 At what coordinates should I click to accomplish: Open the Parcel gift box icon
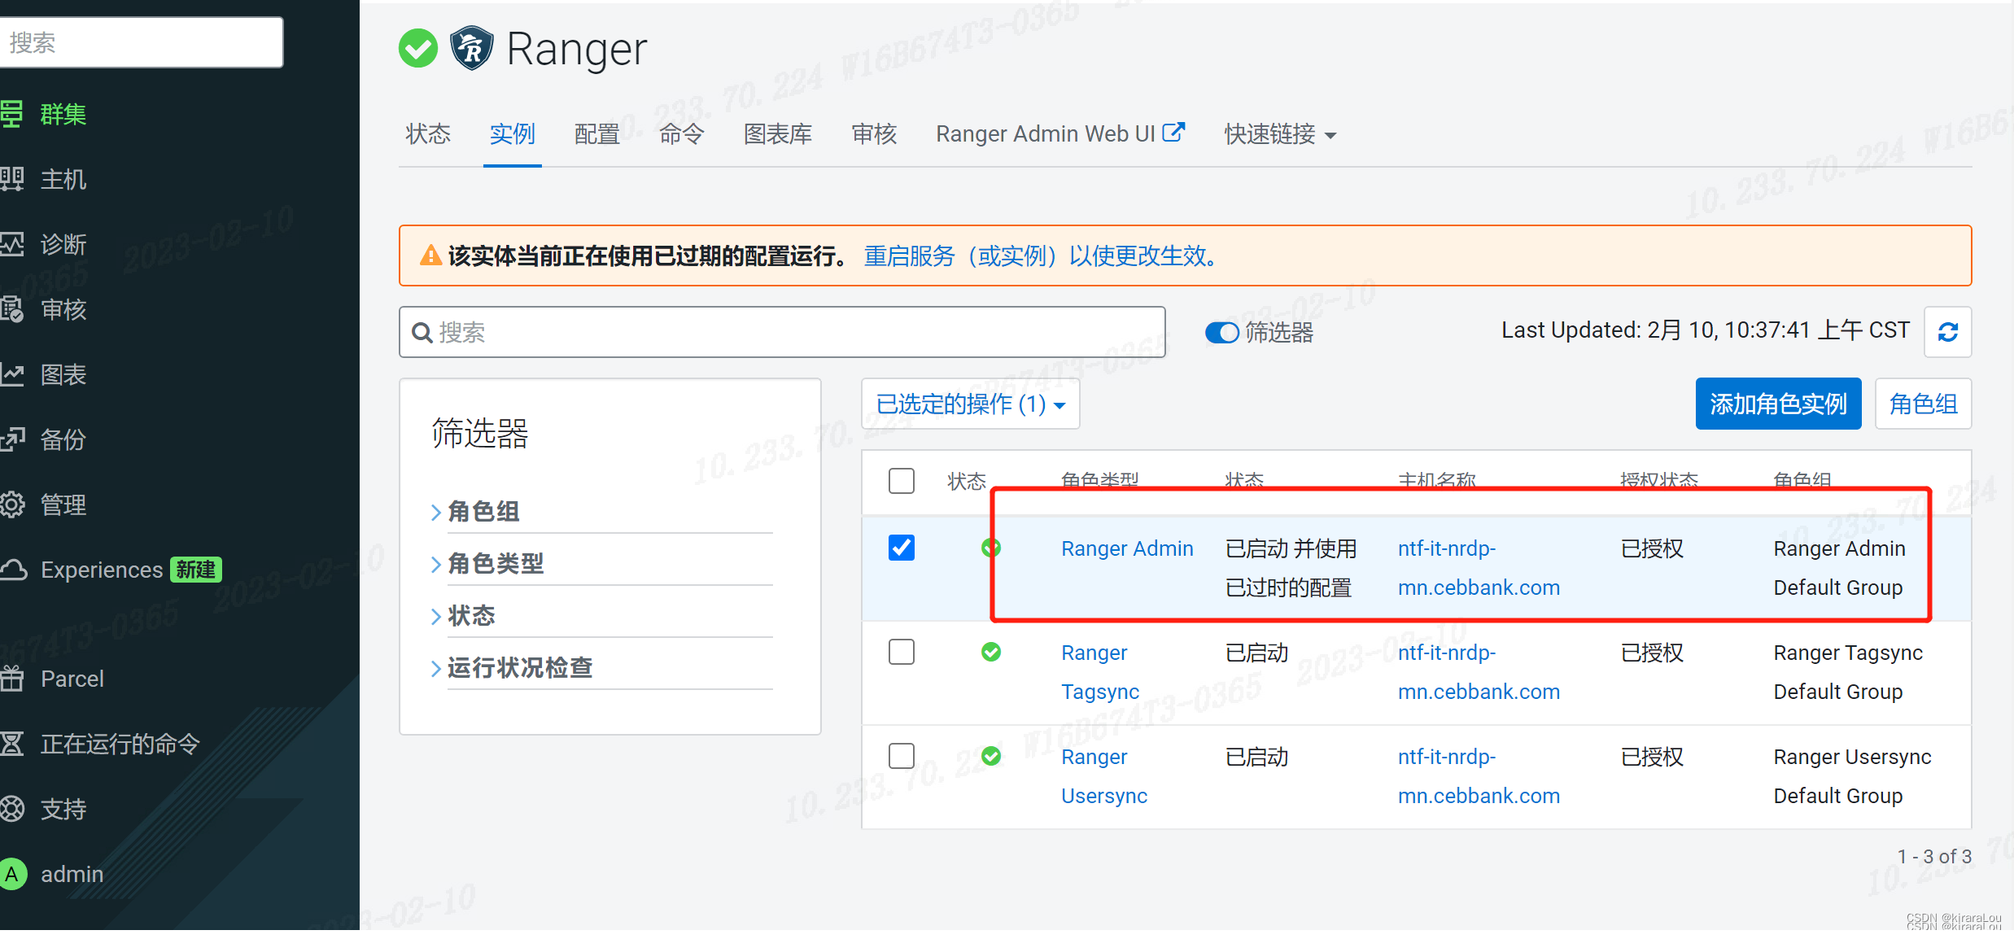pyautogui.click(x=12, y=679)
